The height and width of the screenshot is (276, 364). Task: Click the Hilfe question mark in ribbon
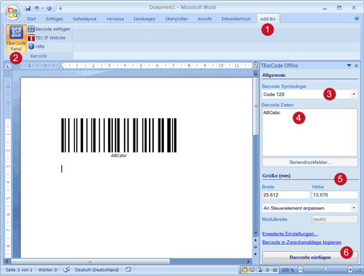[31, 46]
